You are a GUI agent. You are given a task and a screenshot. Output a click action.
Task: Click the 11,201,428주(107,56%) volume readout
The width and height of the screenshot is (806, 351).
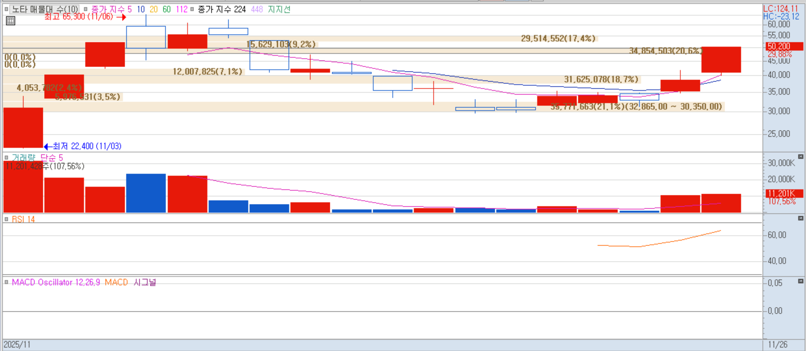[45, 166]
